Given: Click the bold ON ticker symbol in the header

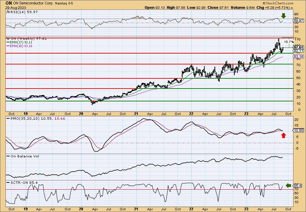Looking at the screenshot, I should pos(8,3).
